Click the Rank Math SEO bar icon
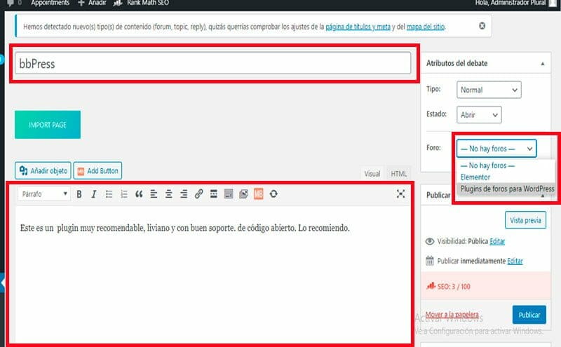561x347 pixels. pos(118,3)
